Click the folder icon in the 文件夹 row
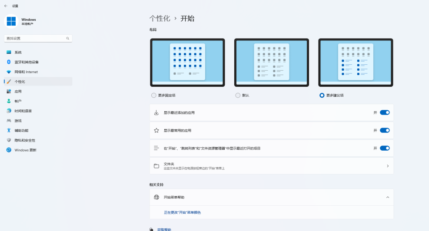429x231 pixels. 156,166
